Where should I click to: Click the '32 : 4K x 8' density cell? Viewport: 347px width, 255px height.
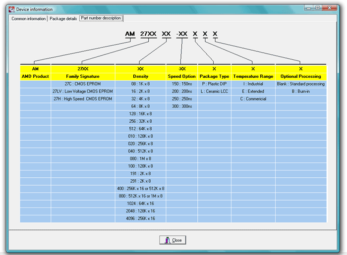point(140,99)
